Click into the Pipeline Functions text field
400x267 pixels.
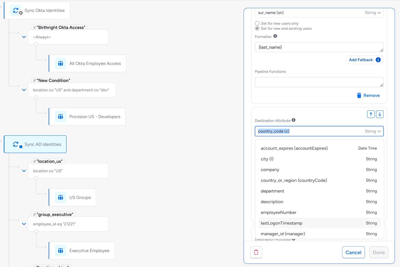click(x=319, y=82)
